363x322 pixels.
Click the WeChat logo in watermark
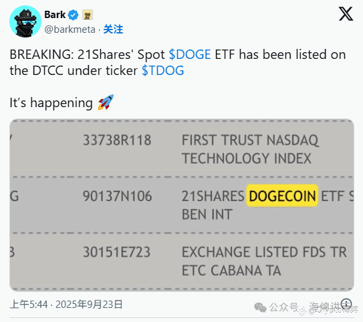pyautogui.click(x=260, y=308)
